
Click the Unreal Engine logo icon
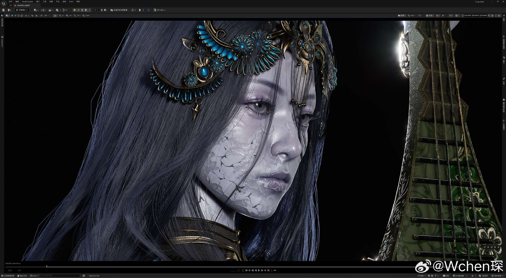point(4,4)
